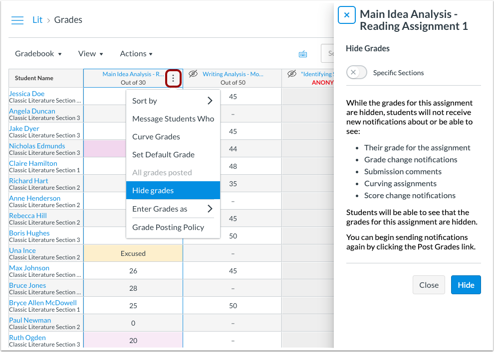Open the global navigation hamburger menu

click(17, 20)
